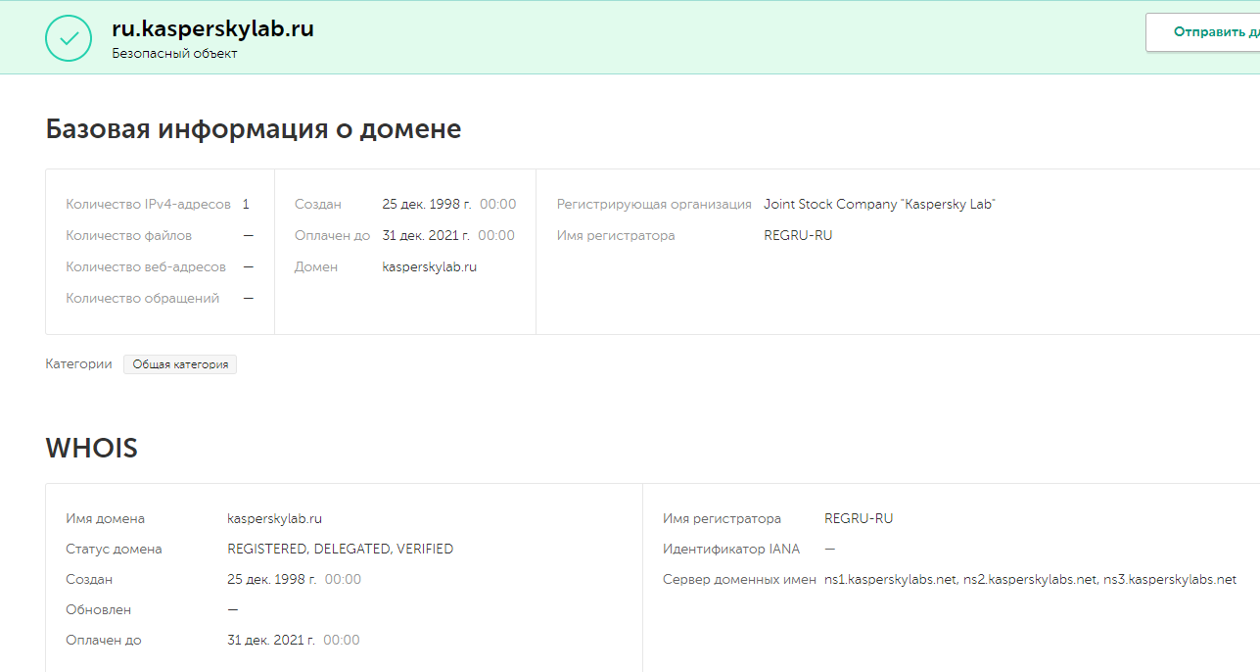Image resolution: width=1260 pixels, height=672 pixels.
Task: Click the Категории label
Action: 78,364
